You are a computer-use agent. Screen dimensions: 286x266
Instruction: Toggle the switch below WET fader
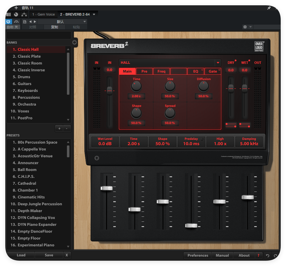[x=245, y=125]
